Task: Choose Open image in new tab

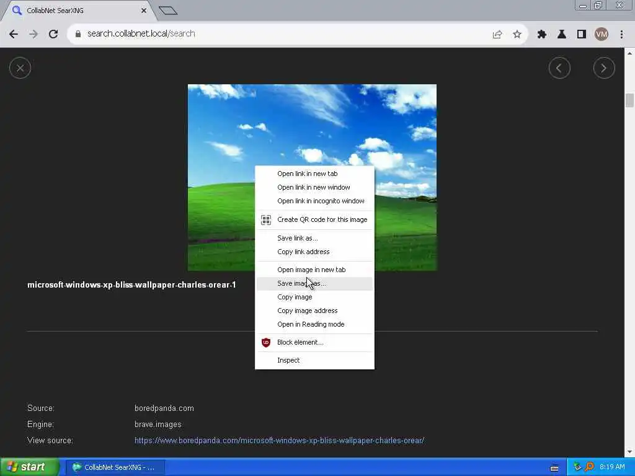Action: (x=314, y=270)
